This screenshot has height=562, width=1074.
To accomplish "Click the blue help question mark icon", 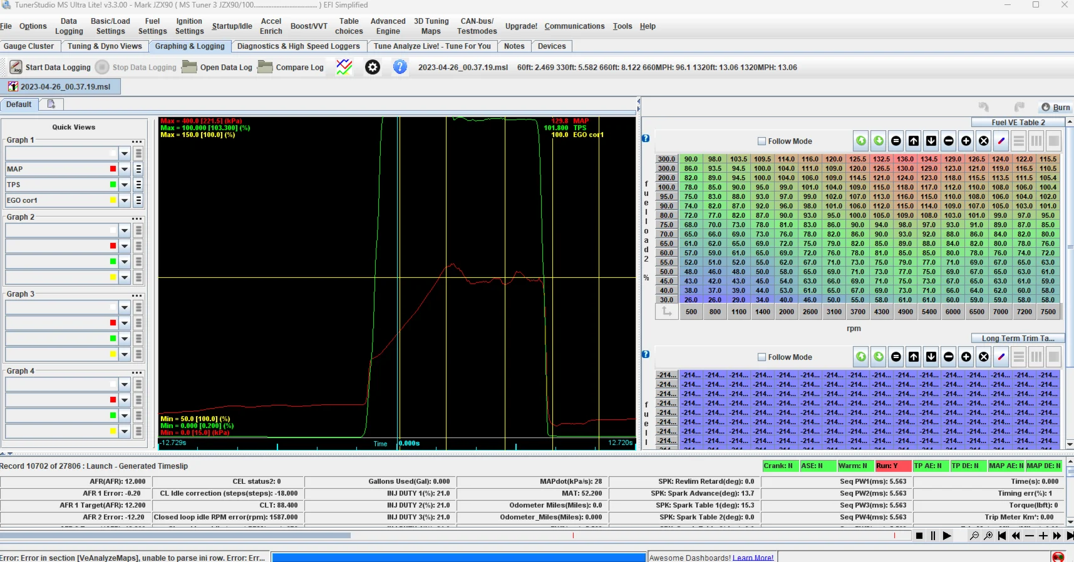I will coord(400,67).
